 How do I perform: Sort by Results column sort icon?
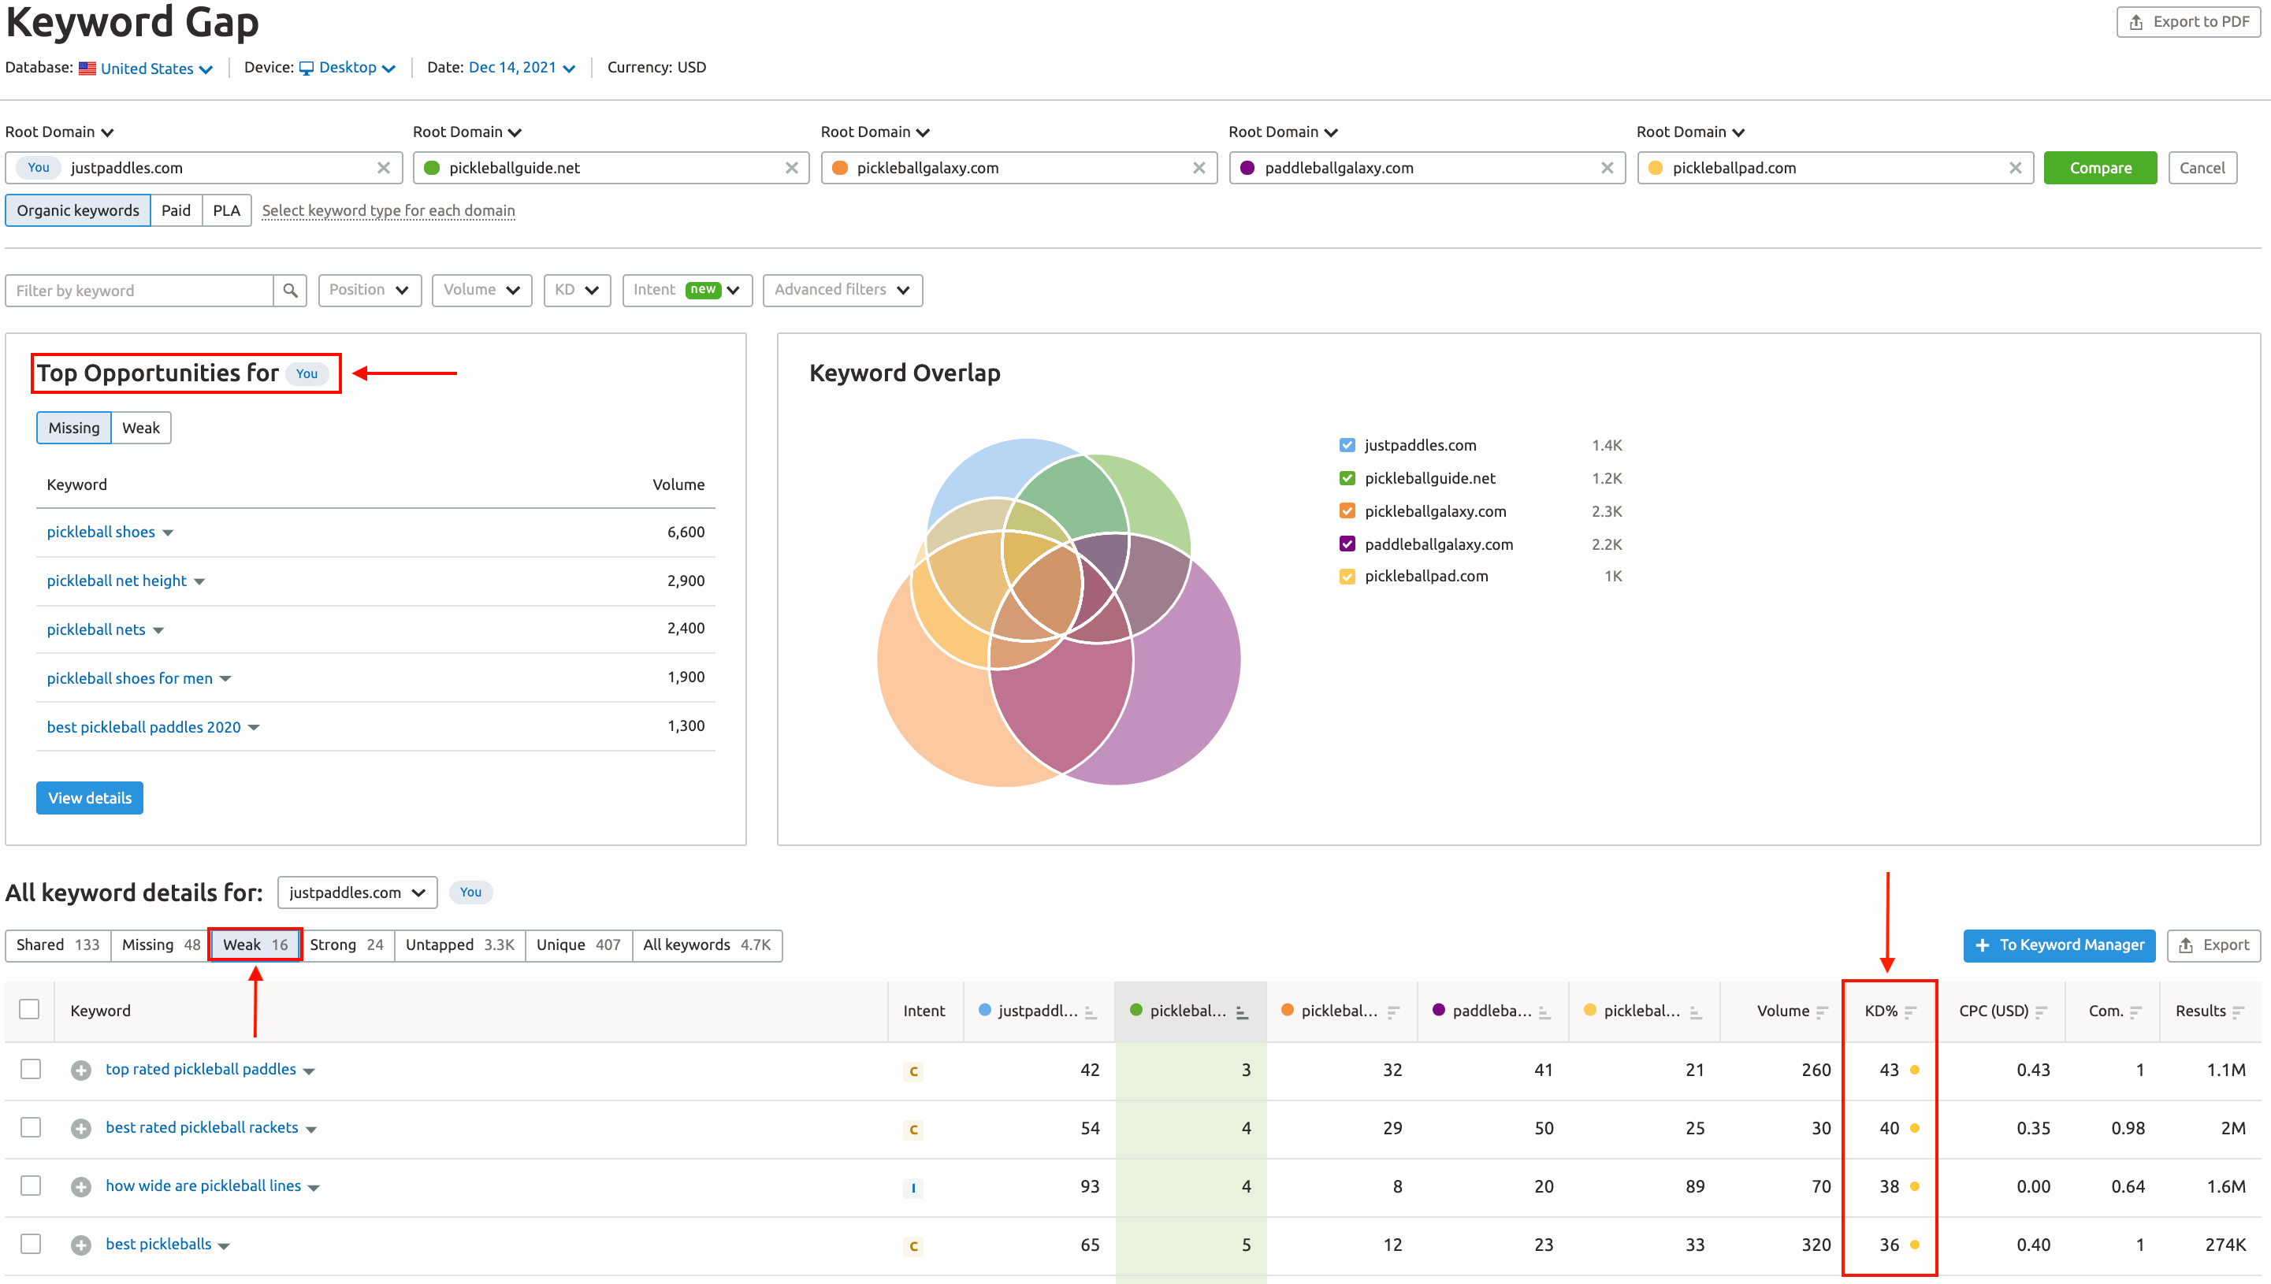(x=2239, y=1011)
